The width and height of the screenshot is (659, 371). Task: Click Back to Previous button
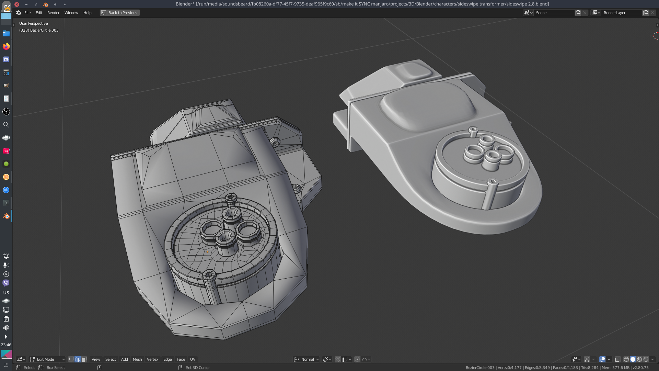click(119, 13)
